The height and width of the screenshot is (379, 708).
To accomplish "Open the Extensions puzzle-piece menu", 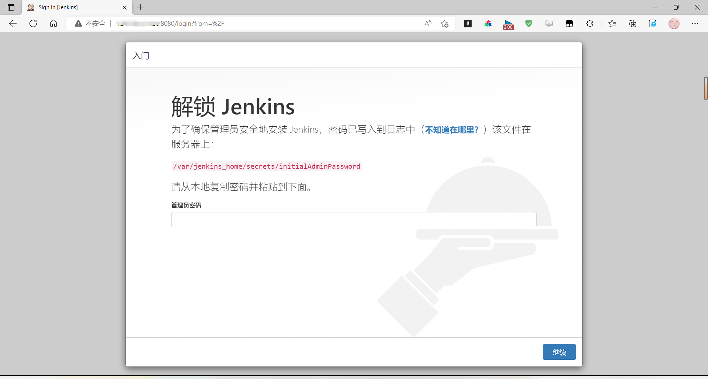I will tap(590, 24).
